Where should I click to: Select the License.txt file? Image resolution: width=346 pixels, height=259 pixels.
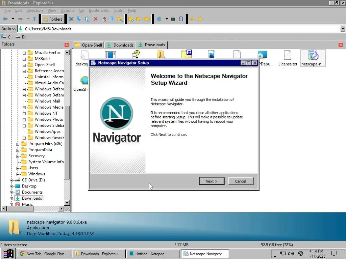288,58
